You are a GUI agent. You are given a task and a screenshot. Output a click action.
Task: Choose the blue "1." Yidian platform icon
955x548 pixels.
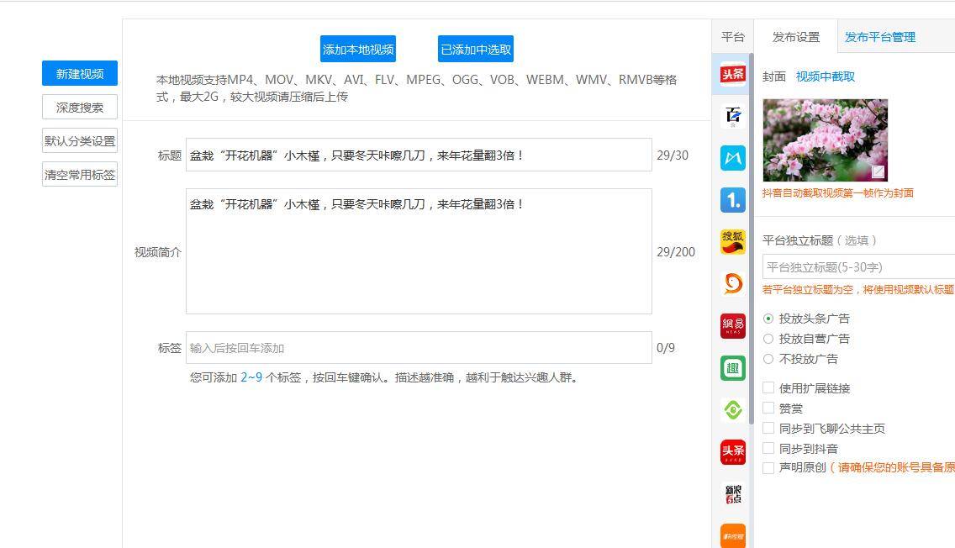tap(732, 200)
